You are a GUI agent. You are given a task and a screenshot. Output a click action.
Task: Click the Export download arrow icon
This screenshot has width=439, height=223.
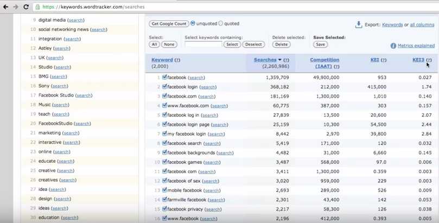pos(359,24)
